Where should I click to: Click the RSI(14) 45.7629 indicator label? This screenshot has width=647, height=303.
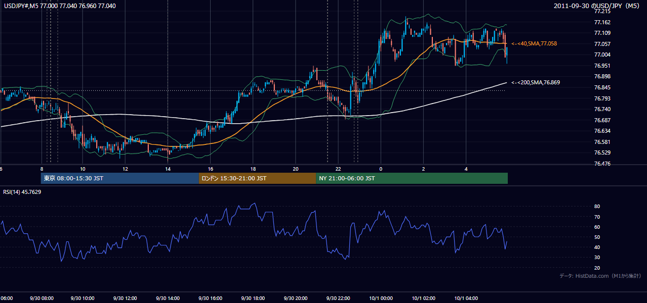22,192
